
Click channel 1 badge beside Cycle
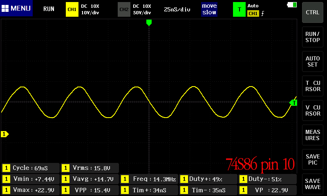pyautogui.click(x=6, y=168)
